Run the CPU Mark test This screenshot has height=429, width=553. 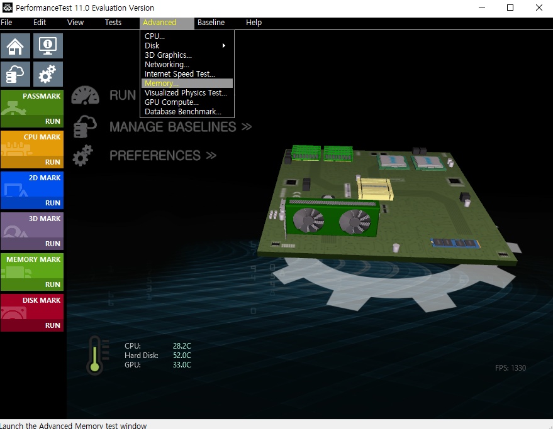(x=53, y=162)
